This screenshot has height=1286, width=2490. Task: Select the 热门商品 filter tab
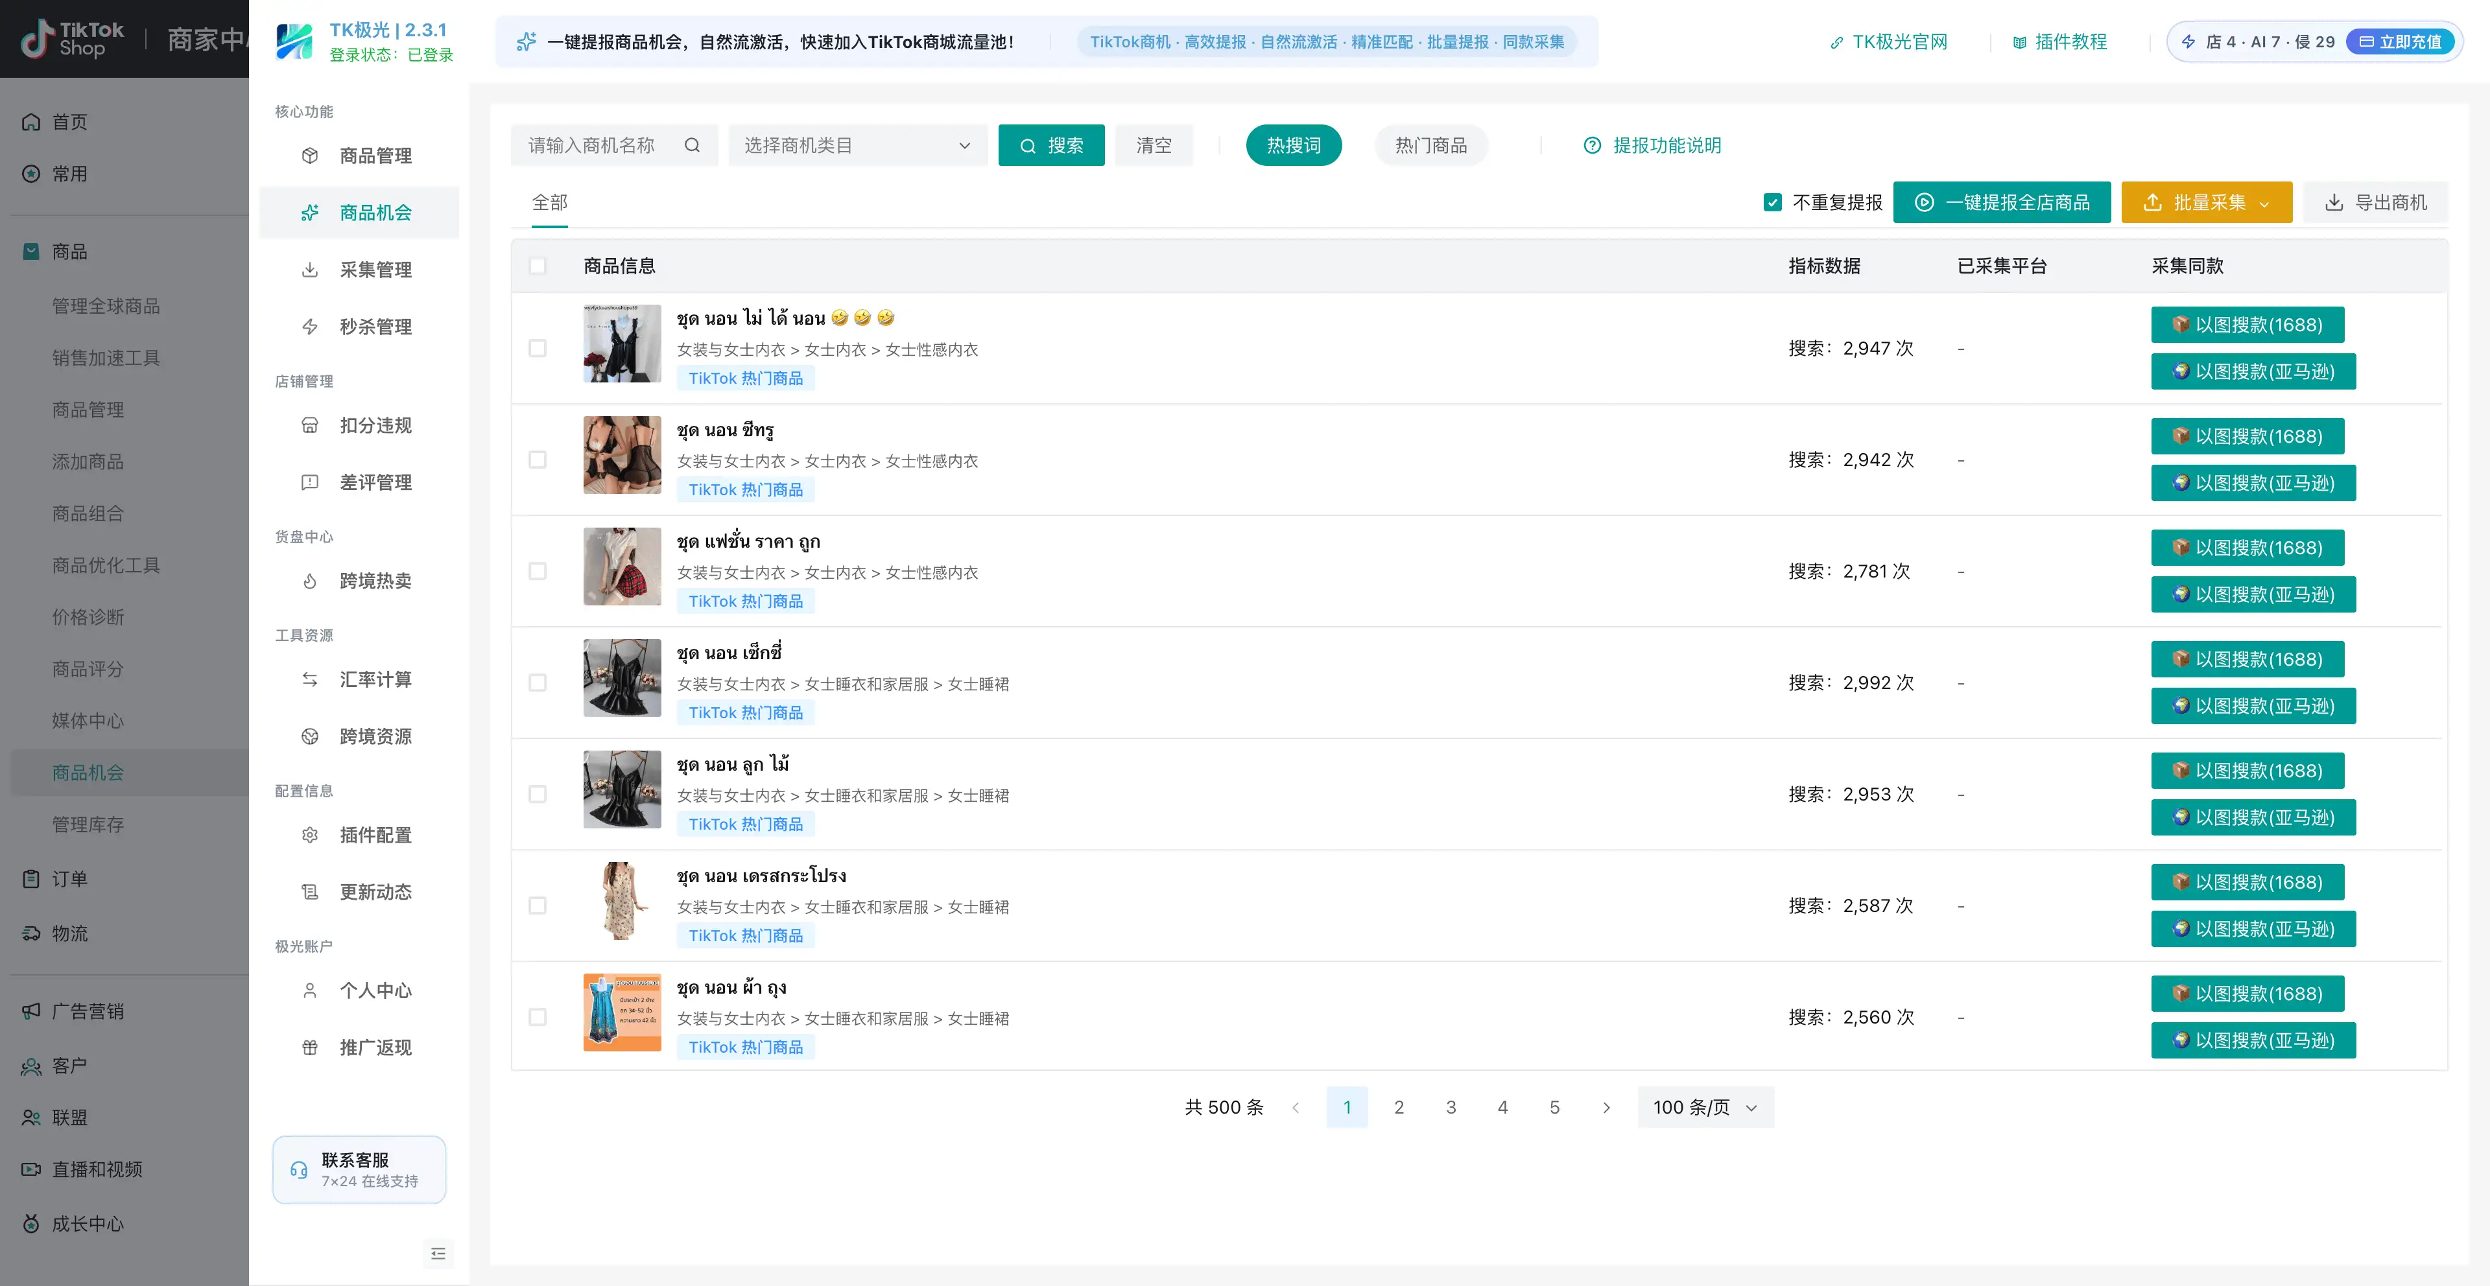1430,145
